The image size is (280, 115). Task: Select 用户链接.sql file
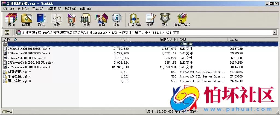click(x=19, y=81)
